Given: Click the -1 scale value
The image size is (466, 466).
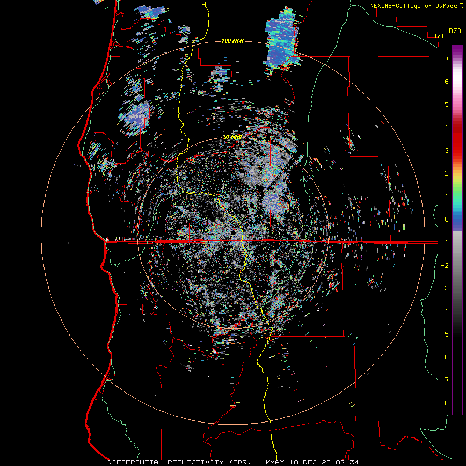Looking at the screenshot, I should [x=445, y=242].
